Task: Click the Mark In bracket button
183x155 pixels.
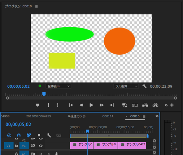Action: 48,105
